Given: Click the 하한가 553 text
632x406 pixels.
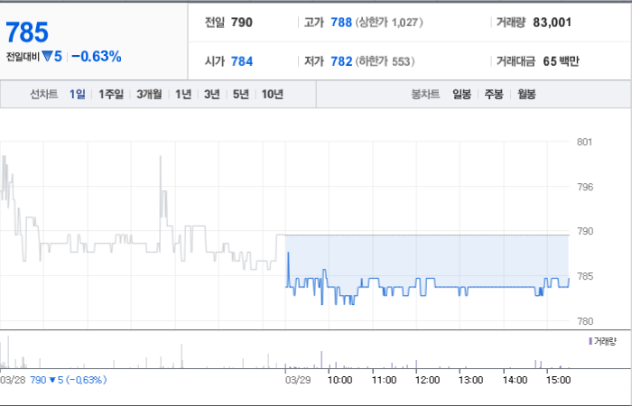Looking at the screenshot, I should (x=385, y=61).
